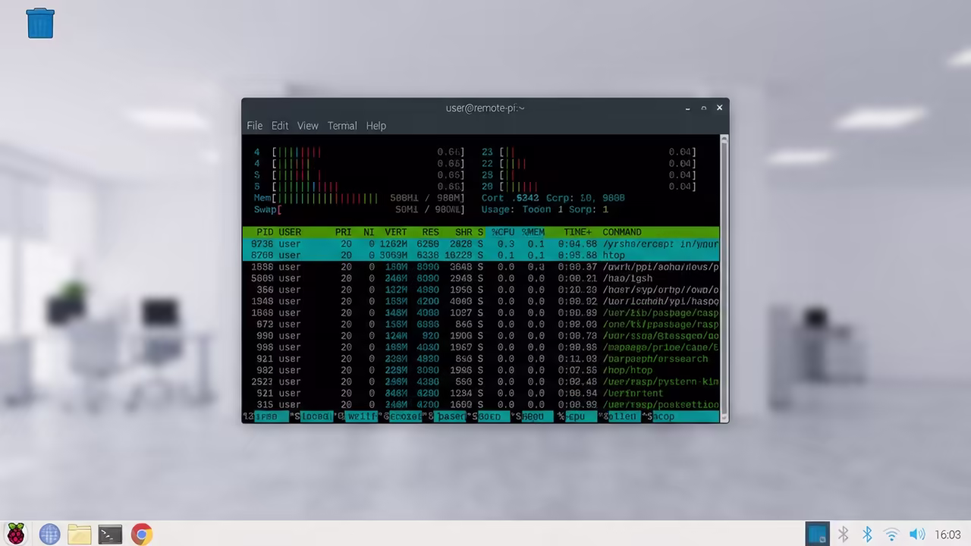
Task: Click the CPU meter labeled 23
Action: pyautogui.click(x=589, y=152)
